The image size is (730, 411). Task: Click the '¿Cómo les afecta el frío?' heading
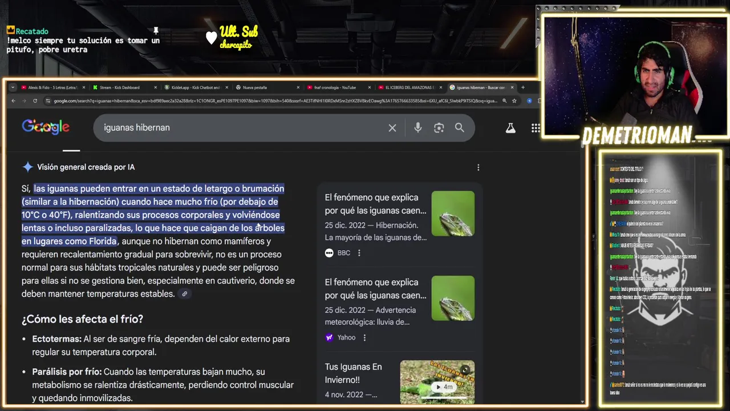82,319
